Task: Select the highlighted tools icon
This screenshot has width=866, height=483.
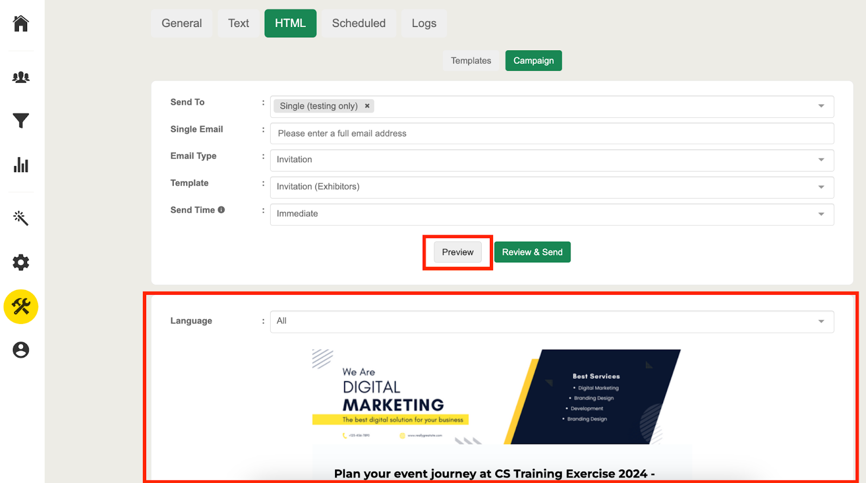Action: (x=21, y=307)
